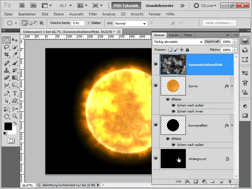The width and height of the screenshot is (252, 189).
Task: Delete layer with trash icon
Action: tap(230, 181)
